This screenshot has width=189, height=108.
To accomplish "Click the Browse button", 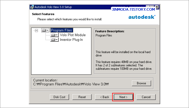I will pos(141,83).
